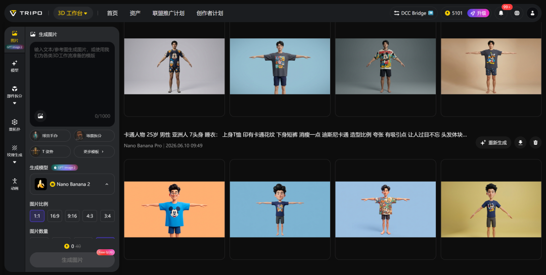Open 联盟推广计划 nav item
The width and height of the screenshot is (546, 275).
click(168, 13)
